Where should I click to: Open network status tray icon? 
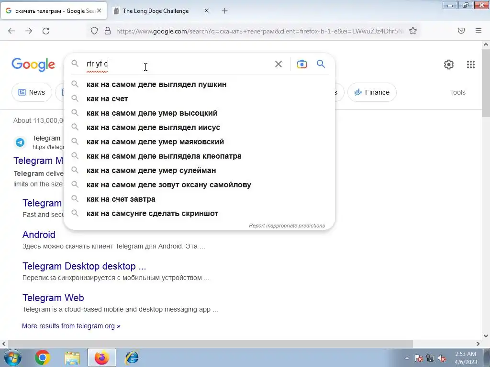430,358
